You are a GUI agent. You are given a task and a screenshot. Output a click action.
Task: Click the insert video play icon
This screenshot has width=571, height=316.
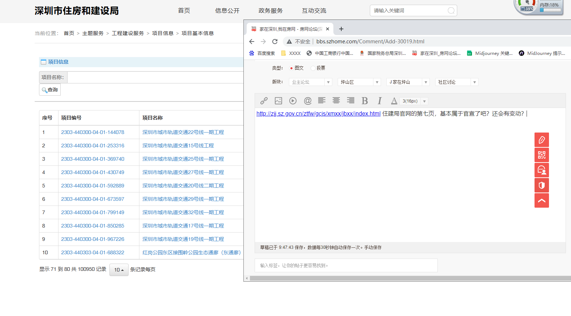293,101
